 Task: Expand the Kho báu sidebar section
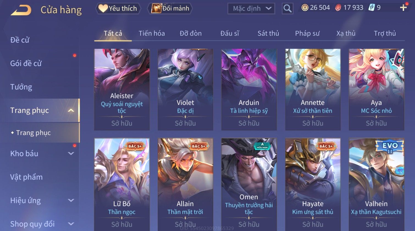tap(71, 154)
